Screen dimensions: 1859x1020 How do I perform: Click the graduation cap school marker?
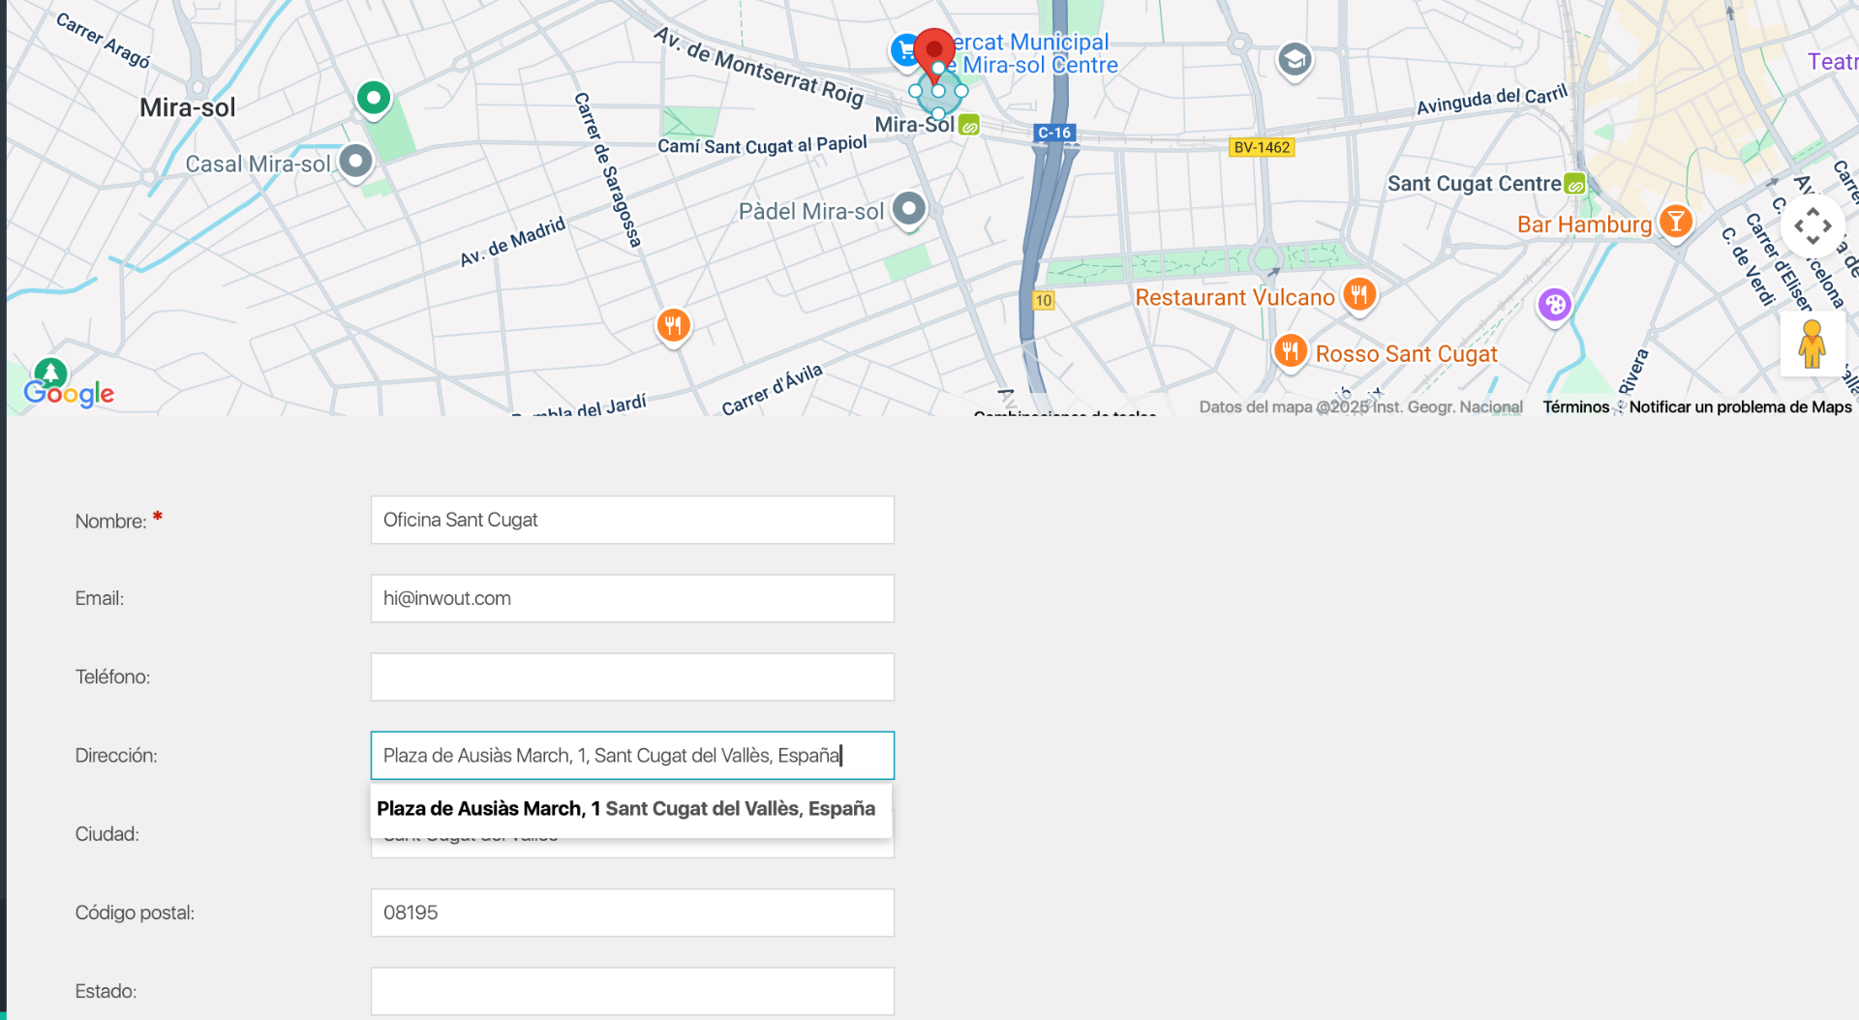[1295, 61]
